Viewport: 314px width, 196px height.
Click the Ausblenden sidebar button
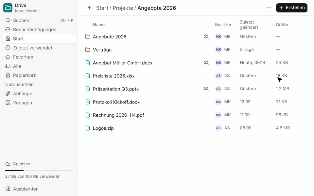click(x=39, y=189)
